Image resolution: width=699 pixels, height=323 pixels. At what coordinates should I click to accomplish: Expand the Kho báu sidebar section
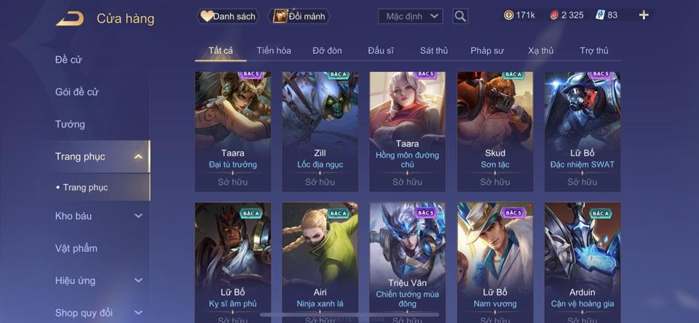point(138,215)
